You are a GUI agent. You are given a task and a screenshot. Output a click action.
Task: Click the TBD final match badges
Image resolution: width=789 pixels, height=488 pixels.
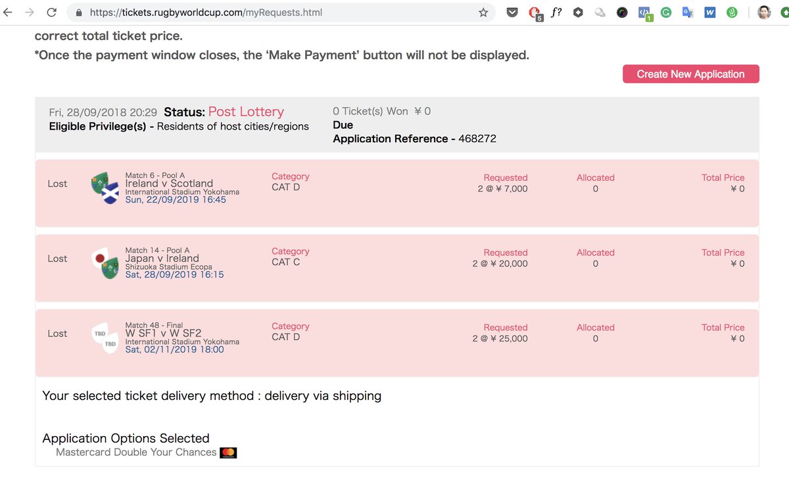pyautogui.click(x=105, y=337)
